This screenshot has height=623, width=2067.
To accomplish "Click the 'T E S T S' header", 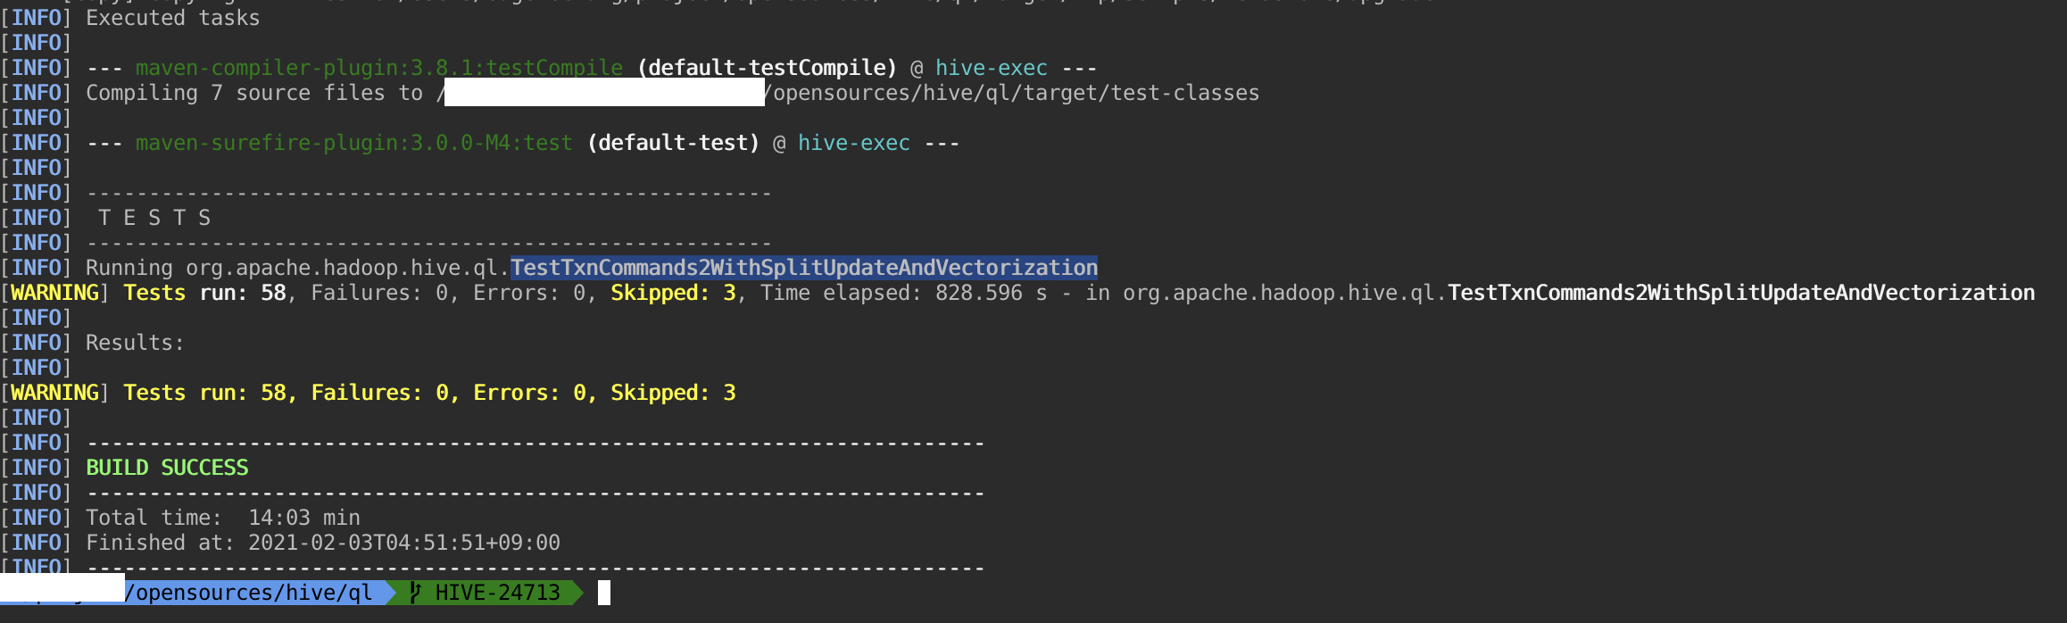I will [154, 218].
